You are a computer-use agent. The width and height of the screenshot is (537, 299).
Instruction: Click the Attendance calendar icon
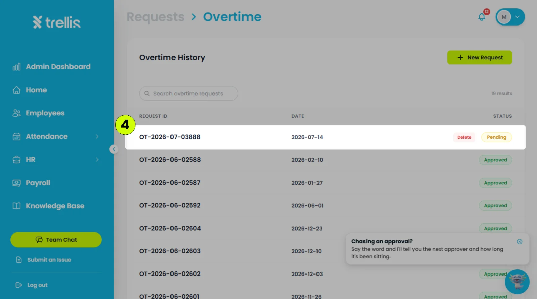pyautogui.click(x=16, y=136)
